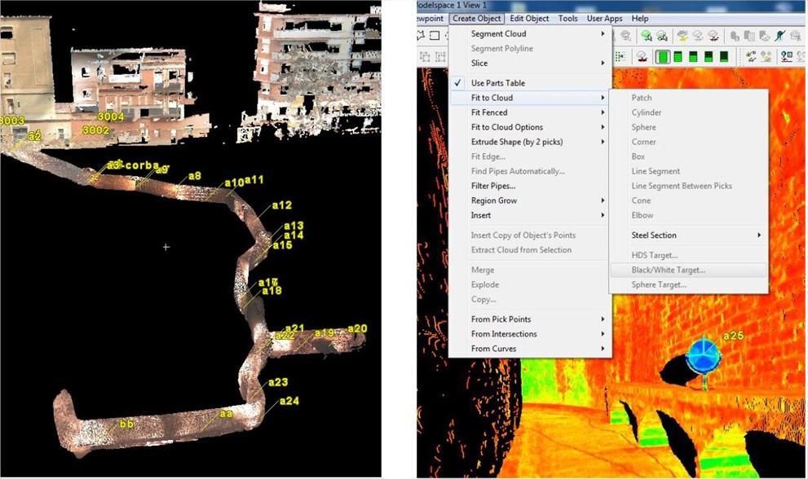
Task: Select the rectangle fence tool icon
Action: 435,35
